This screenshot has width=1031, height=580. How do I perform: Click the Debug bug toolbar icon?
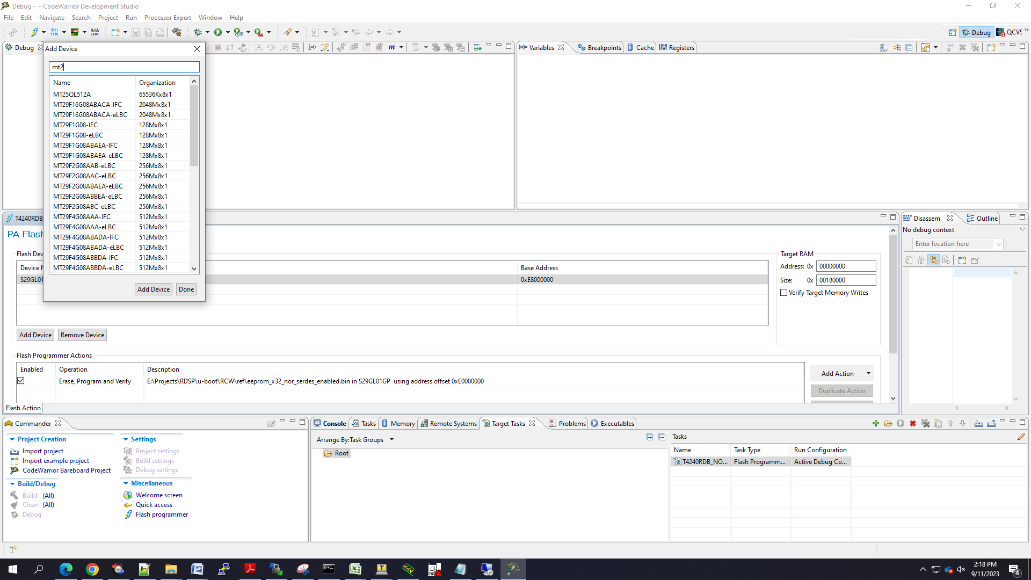[x=198, y=32]
